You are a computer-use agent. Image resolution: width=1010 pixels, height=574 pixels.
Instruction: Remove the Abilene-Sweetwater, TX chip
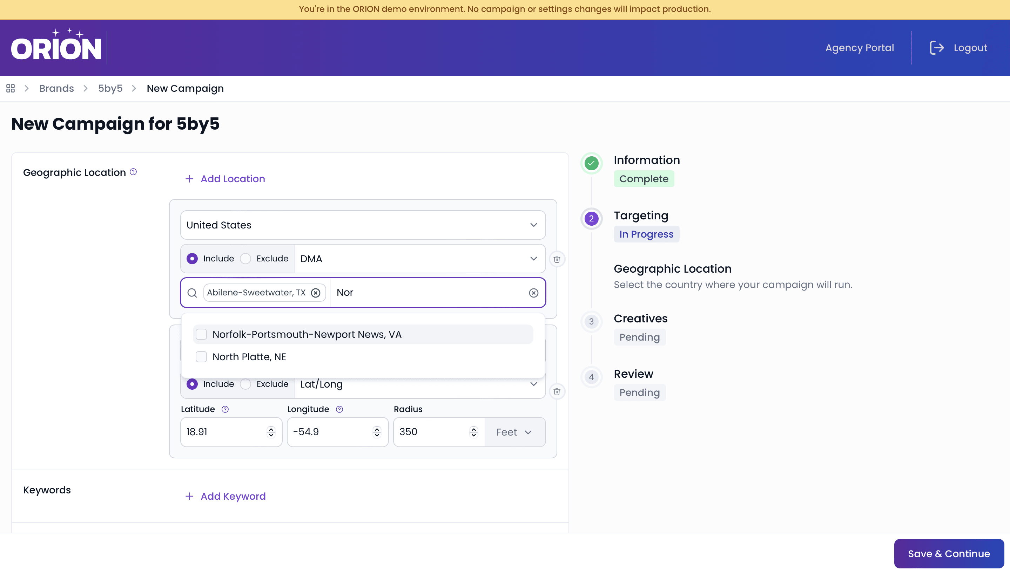tap(315, 293)
